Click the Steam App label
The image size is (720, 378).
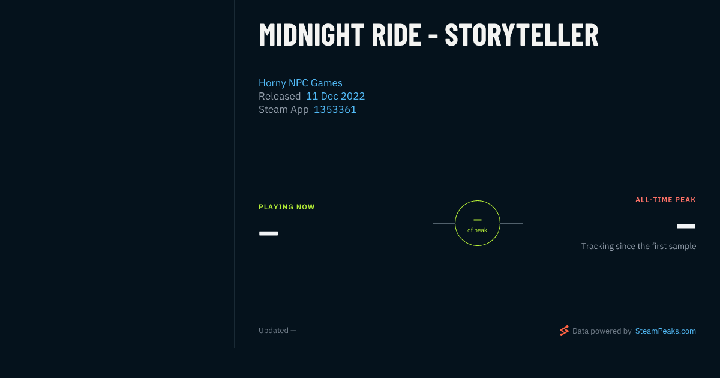pyautogui.click(x=284, y=109)
